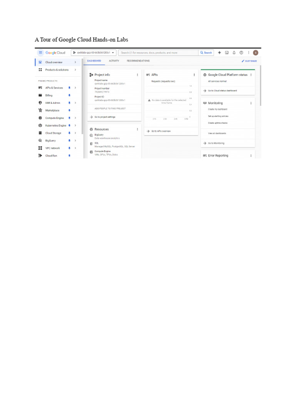This screenshot has height=395, width=296.
Task: Click the Billing card icon
Action: click(x=40, y=95)
